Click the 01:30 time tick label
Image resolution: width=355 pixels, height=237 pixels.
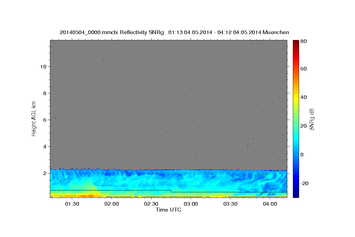coord(72,204)
